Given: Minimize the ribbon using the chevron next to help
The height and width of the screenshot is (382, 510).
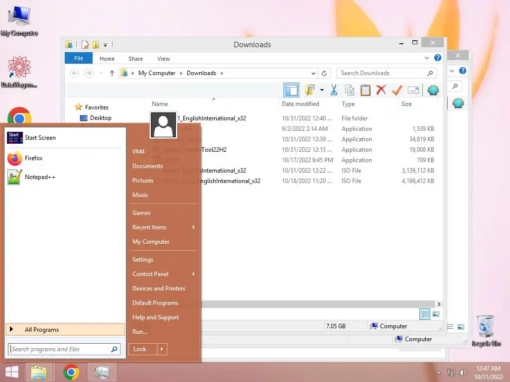Looking at the screenshot, I should tap(426, 58).
